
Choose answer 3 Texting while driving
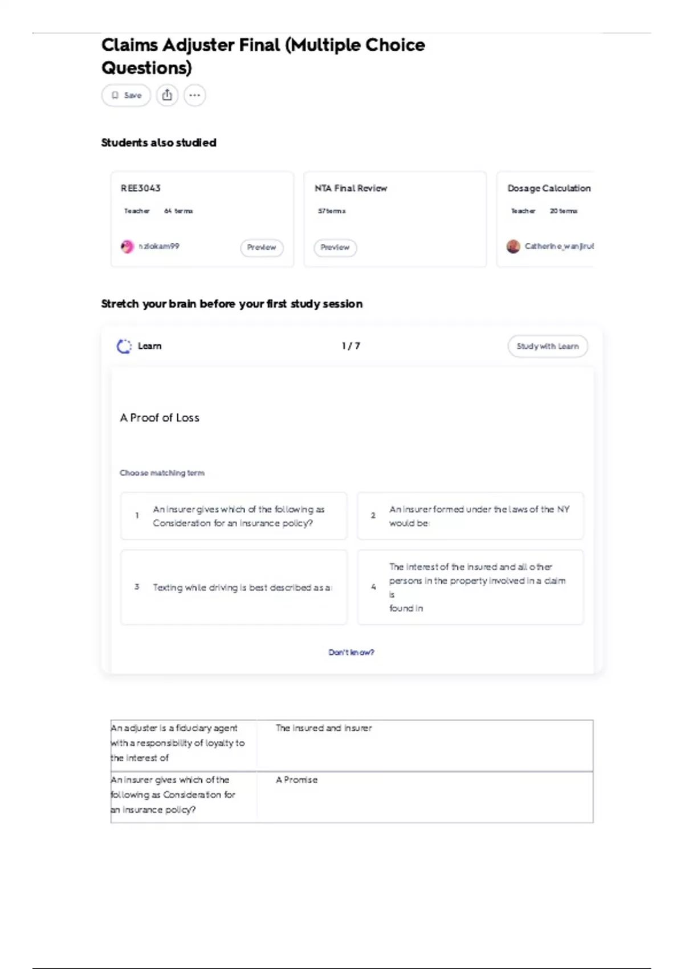coord(234,587)
